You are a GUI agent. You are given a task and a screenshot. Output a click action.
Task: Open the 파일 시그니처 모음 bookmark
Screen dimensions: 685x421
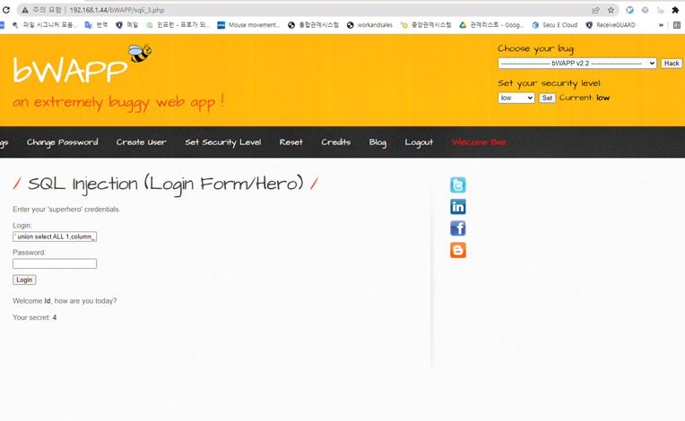(x=45, y=25)
